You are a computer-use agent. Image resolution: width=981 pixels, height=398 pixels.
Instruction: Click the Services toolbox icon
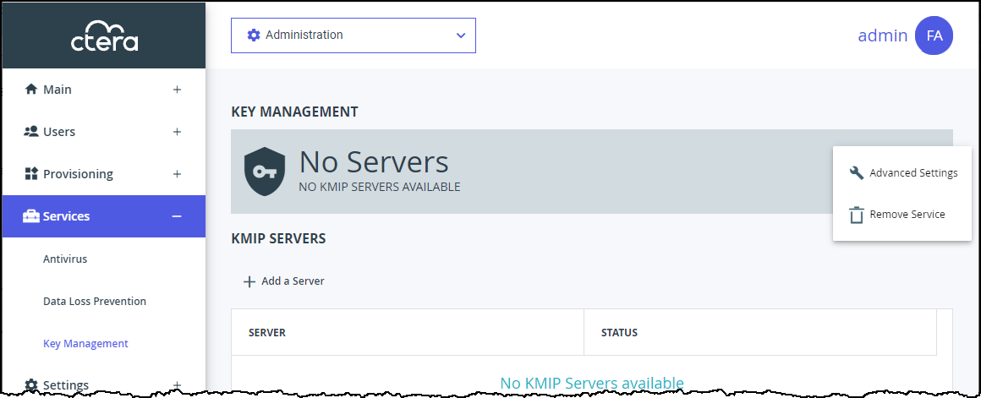point(30,216)
